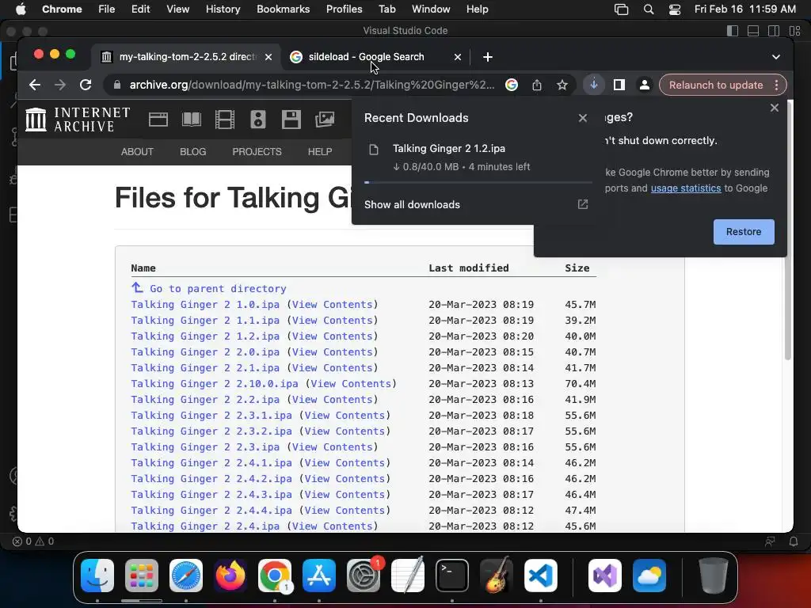Close the Restore pages bubble

coord(775,108)
